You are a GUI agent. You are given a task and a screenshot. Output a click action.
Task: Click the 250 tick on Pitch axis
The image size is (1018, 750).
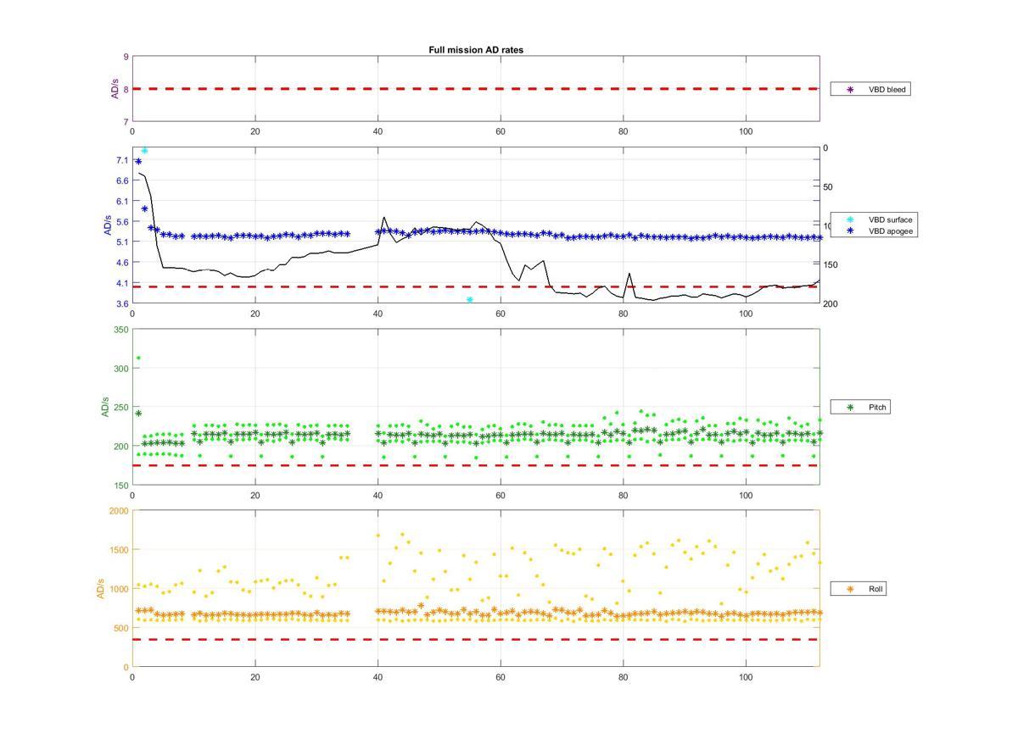point(120,408)
